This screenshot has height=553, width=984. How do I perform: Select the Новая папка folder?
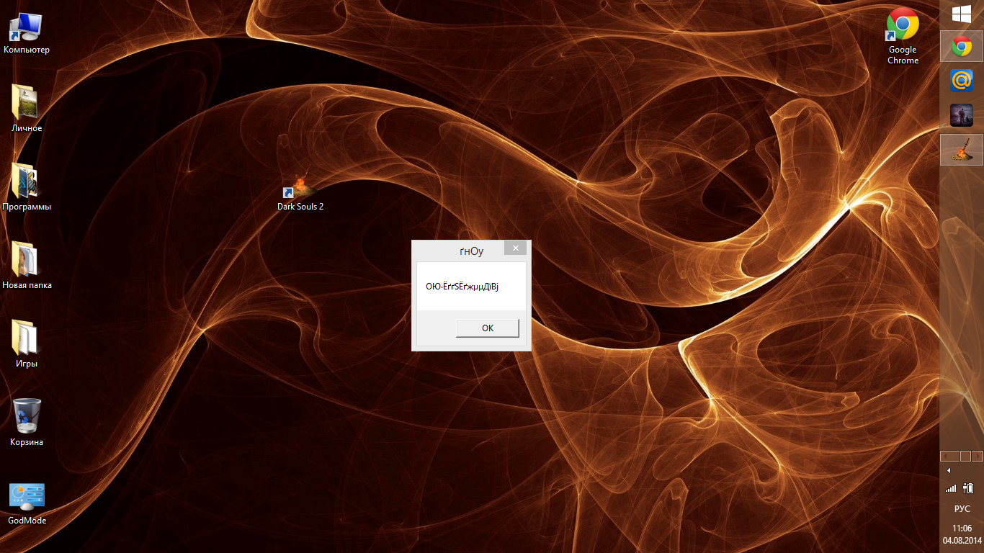point(27,266)
